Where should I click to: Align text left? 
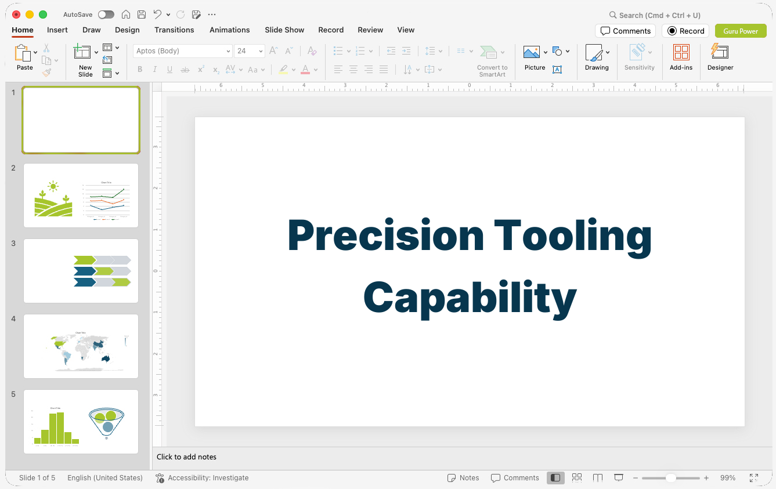pyautogui.click(x=338, y=70)
